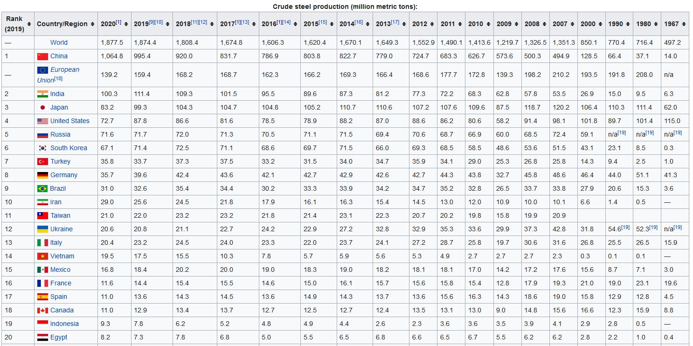
Task: Click the South Korea flag icon
Action: (x=43, y=148)
